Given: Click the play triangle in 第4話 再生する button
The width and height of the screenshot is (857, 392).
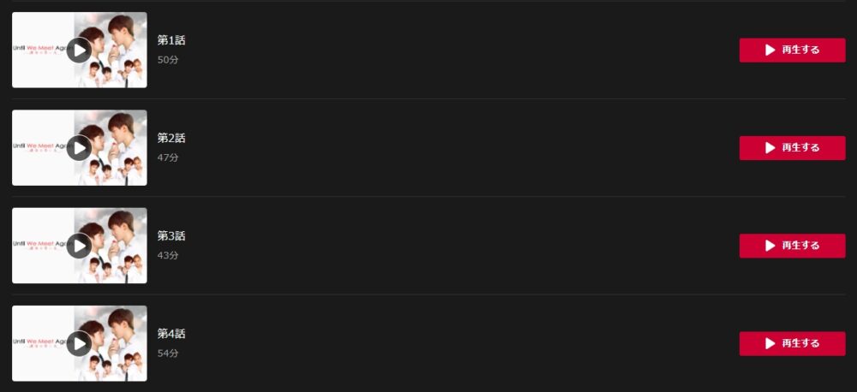Looking at the screenshot, I should 770,344.
